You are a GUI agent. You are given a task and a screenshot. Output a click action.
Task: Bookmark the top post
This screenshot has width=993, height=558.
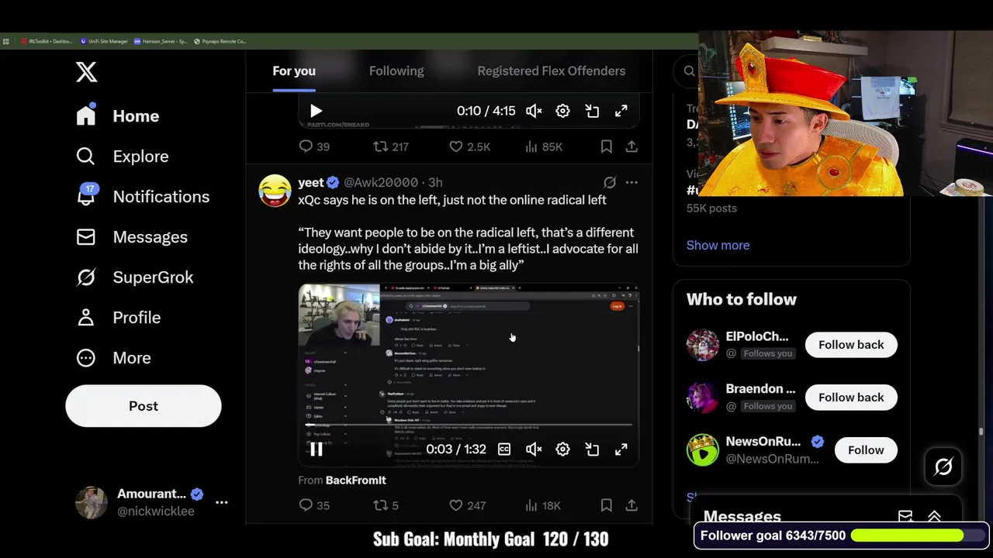607,146
